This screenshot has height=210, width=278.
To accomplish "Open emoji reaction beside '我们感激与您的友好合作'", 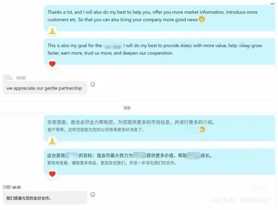I will 93,195.
